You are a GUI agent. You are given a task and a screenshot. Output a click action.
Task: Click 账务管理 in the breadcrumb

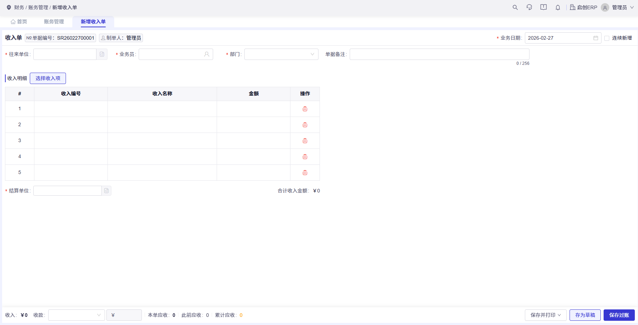pos(38,7)
